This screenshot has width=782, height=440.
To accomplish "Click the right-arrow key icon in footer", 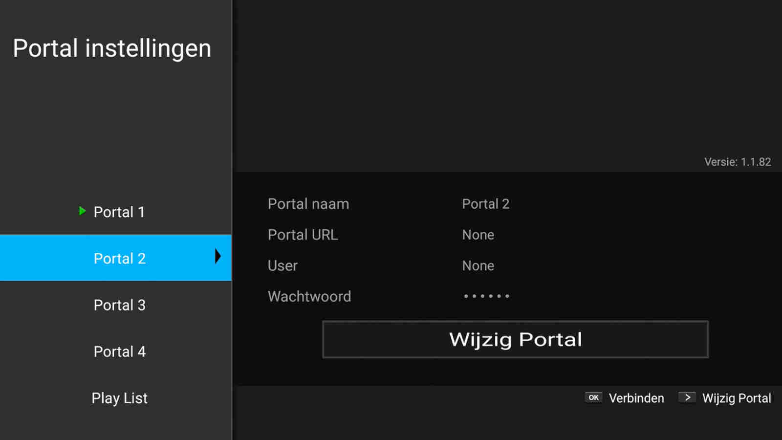I will [x=687, y=397].
